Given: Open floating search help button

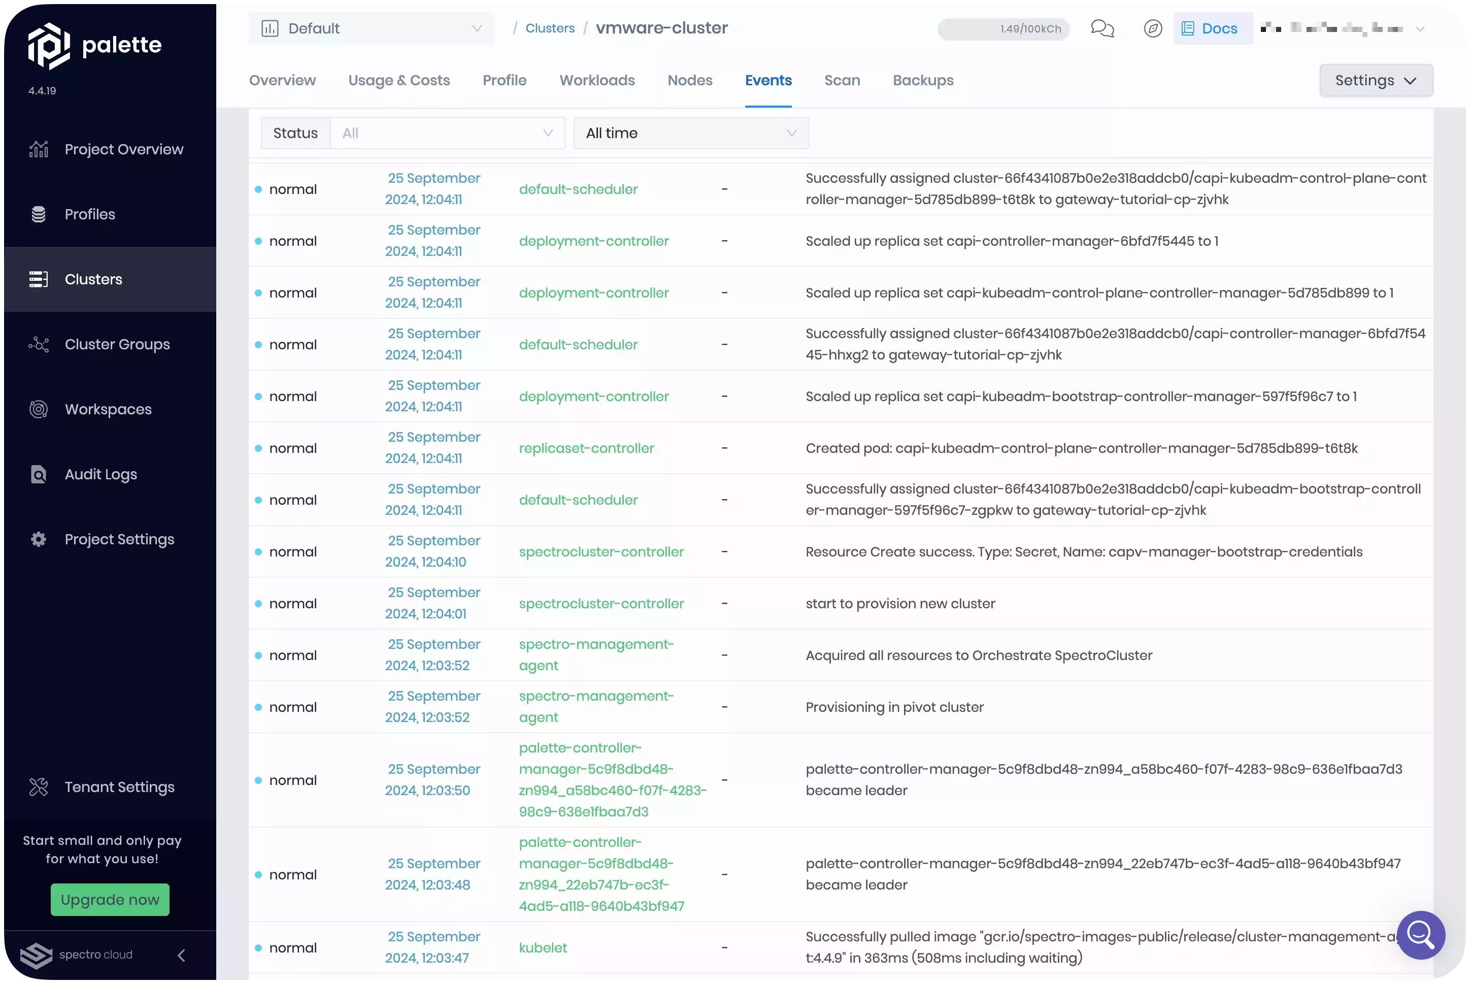Looking at the screenshot, I should (x=1420, y=935).
